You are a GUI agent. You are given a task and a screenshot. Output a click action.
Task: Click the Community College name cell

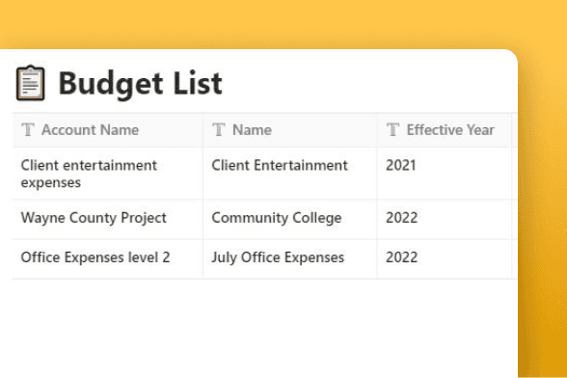pyautogui.click(x=290, y=219)
